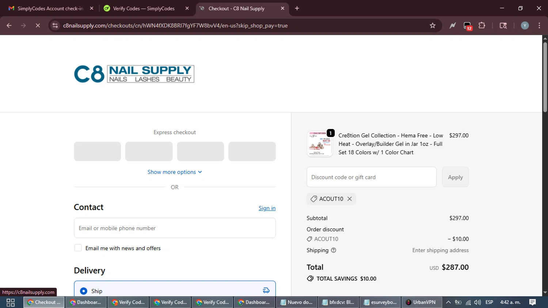Click the Email or mobile phone number field

[x=175, y=228]
